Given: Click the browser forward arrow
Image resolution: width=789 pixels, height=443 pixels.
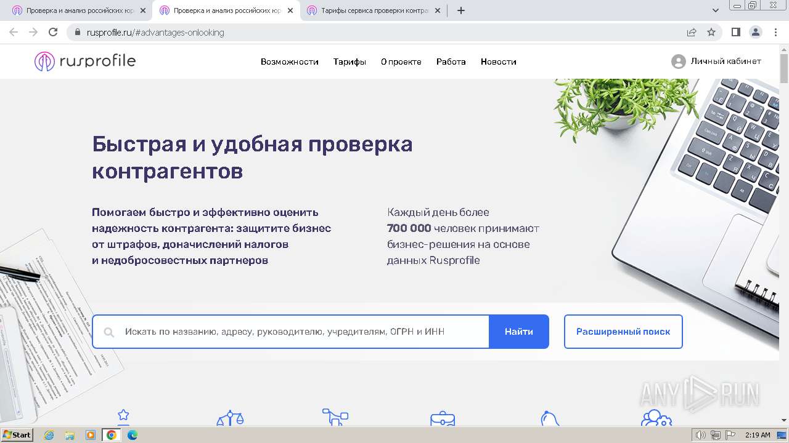Looking at the screenshot, I should pyautogui.click(x=33, y=32).
